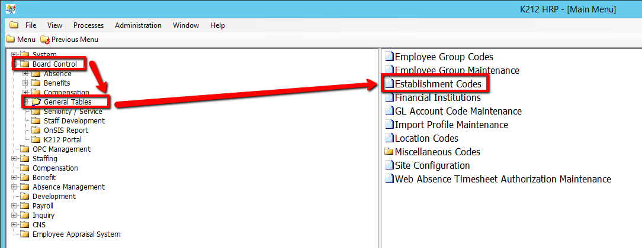Expand the Staffing tree node

(x=14, y=159)
